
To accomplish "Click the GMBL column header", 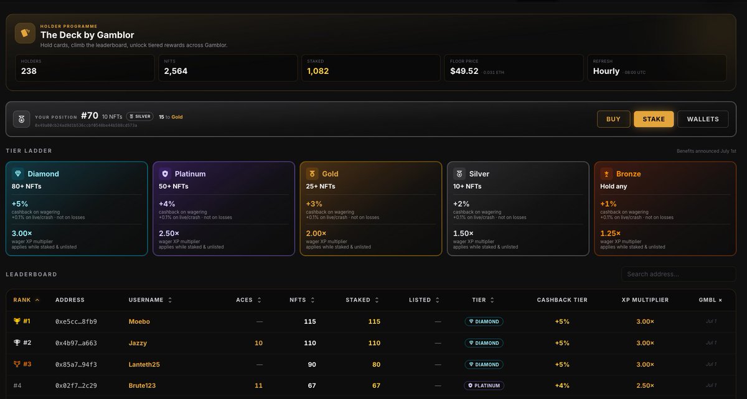I will pos(710,300).
